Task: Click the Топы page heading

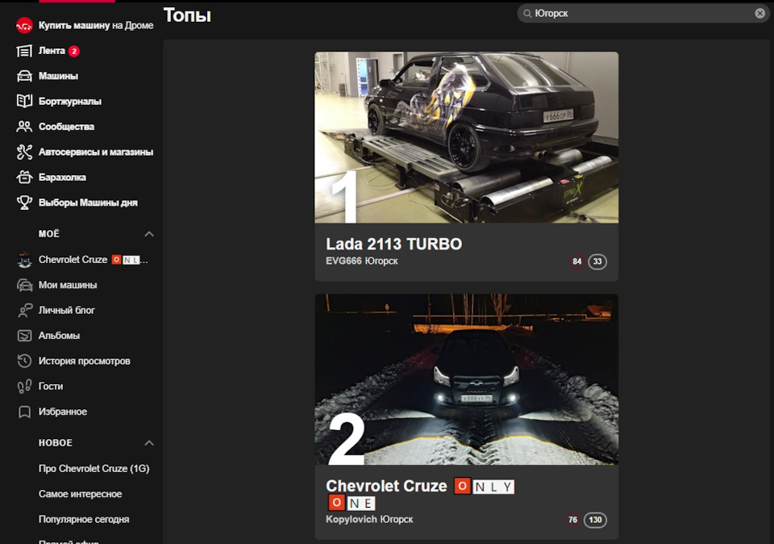Action: point(187,15)
